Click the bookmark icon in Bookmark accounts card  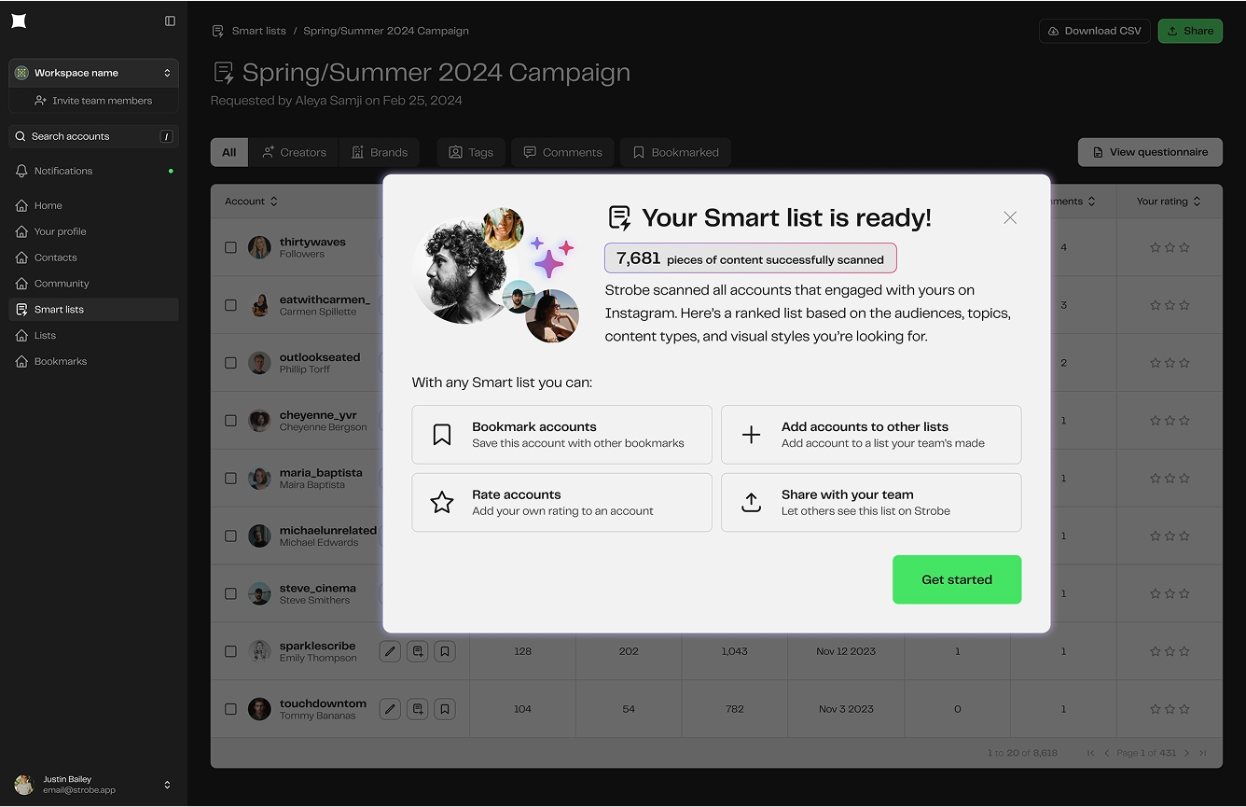click(x=442, y=435)
